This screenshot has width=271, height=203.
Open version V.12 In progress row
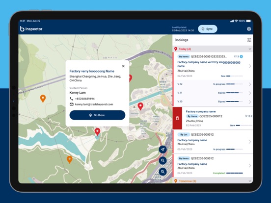coord(213,84)
